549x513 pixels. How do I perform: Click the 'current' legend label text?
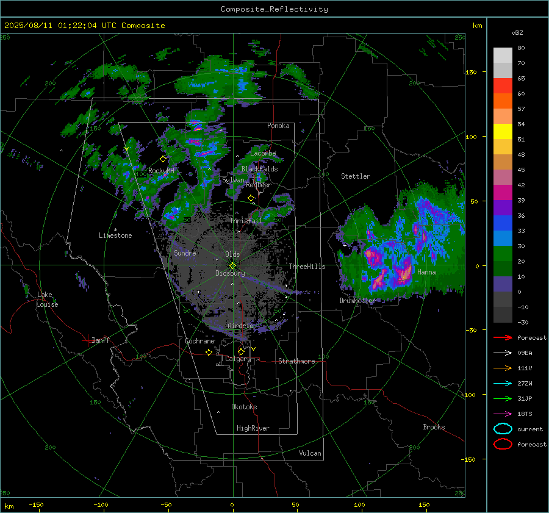529,429
